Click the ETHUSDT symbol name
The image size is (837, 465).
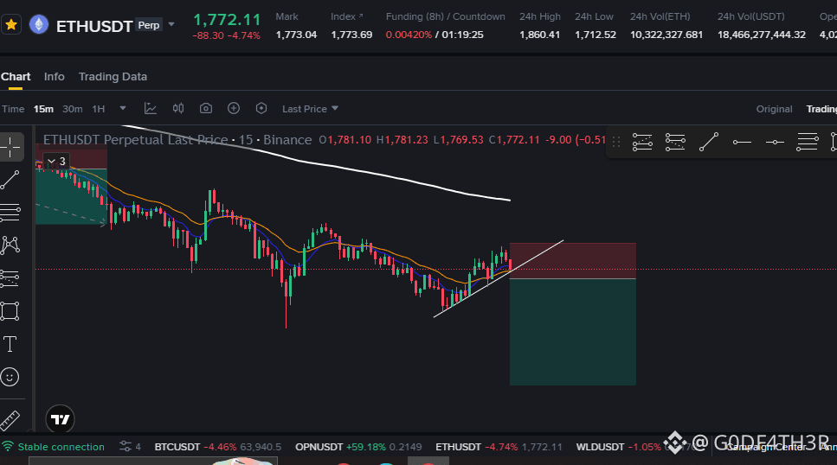tap(94, 26)
